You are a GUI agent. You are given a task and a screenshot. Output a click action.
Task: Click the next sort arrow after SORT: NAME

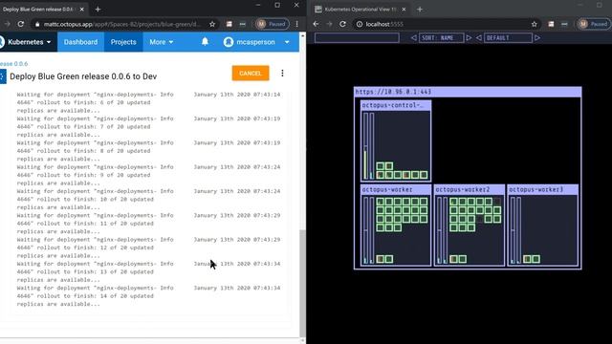tap(469, 38)
